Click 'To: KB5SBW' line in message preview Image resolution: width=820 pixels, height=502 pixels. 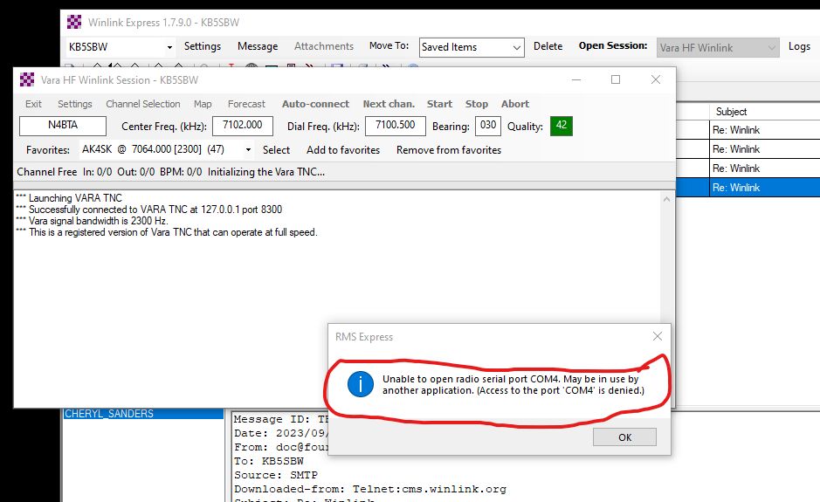tap(268, 461)
